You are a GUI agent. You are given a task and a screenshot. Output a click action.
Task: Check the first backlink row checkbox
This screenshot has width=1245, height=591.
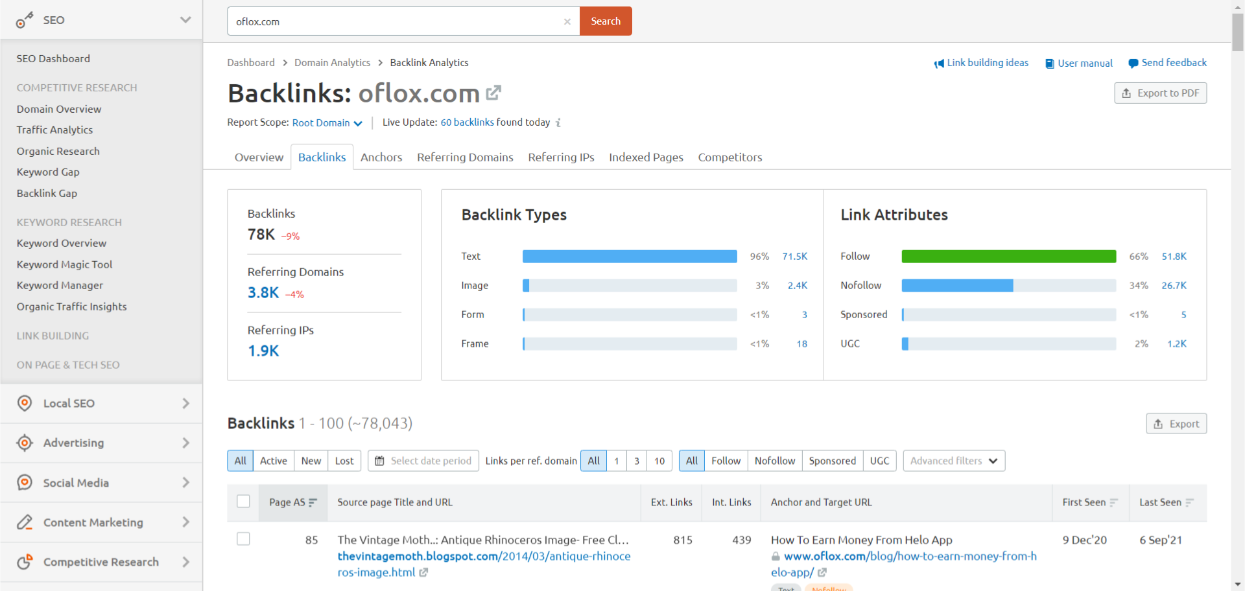[x=243, y=539]
